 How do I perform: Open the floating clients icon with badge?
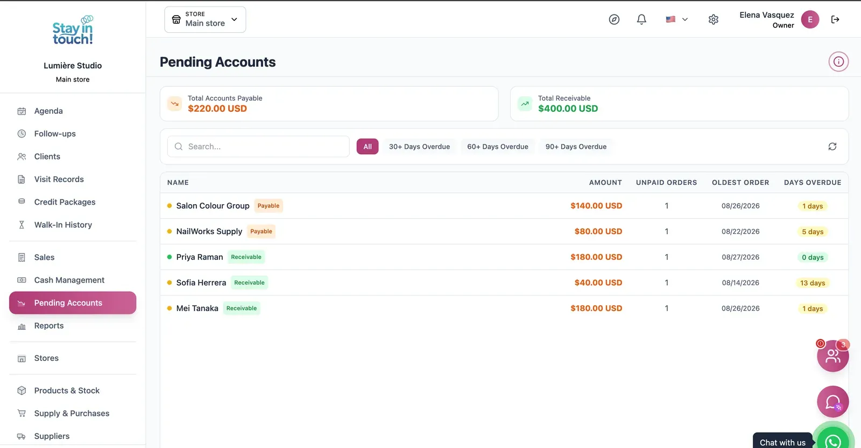[x=833, y=356]
